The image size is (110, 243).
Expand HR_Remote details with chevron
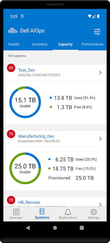100,204
